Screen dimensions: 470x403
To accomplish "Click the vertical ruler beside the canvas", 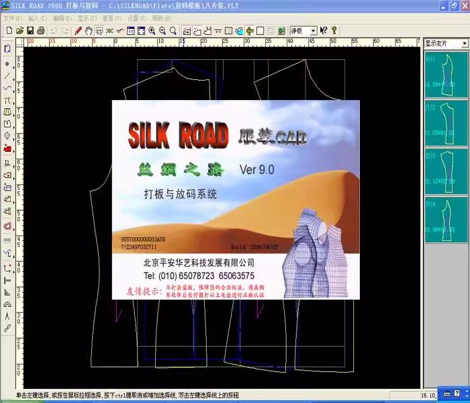I will tap(19, 218).
